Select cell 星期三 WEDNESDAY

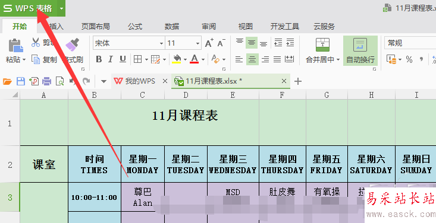233,164
